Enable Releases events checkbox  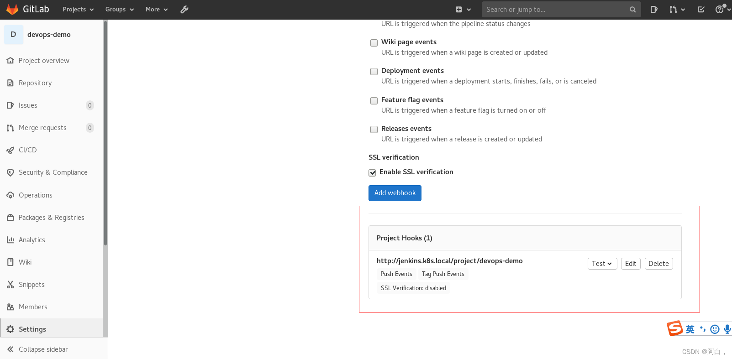click(x=374, y=130)
